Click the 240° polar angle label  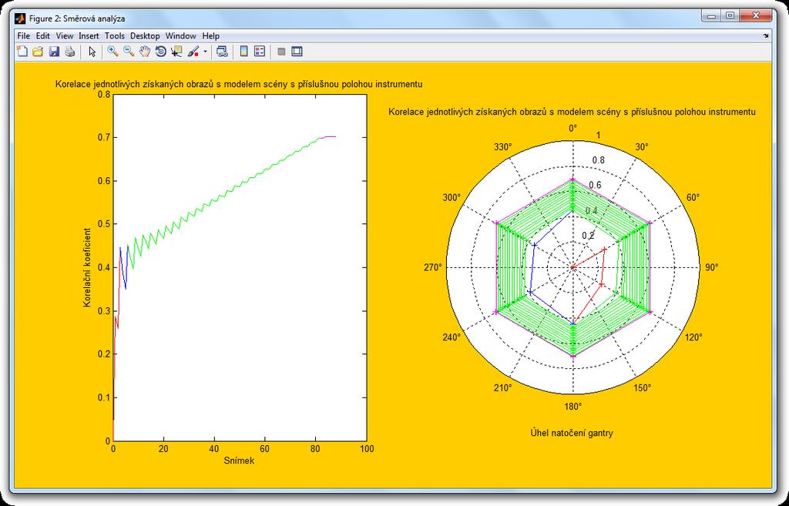[452, 337]
